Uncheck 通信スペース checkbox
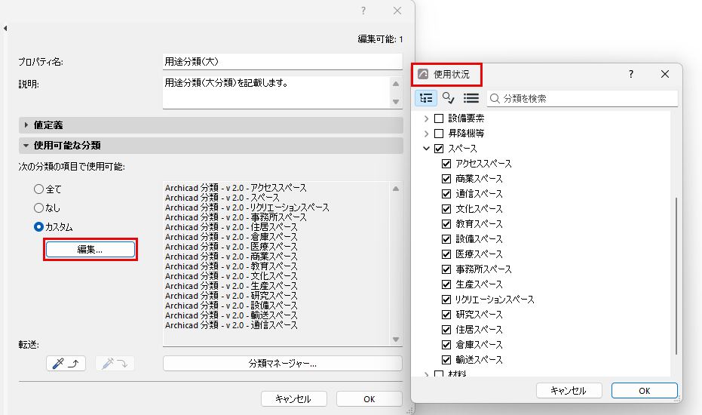702x415 pixels. pyautogui.click(x=446, y=194)
